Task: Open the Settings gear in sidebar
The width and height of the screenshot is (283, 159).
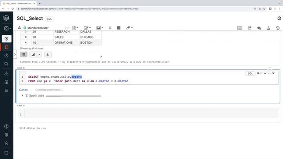Action: (7, 135)
